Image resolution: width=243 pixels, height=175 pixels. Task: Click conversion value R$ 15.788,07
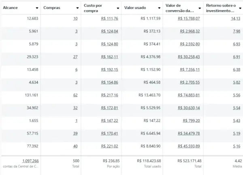click(189, 19)
